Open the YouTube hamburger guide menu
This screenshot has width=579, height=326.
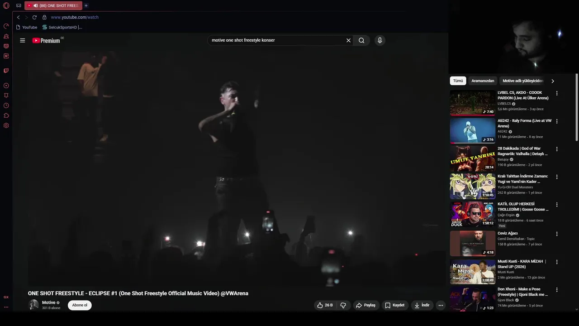pos(22,40)
